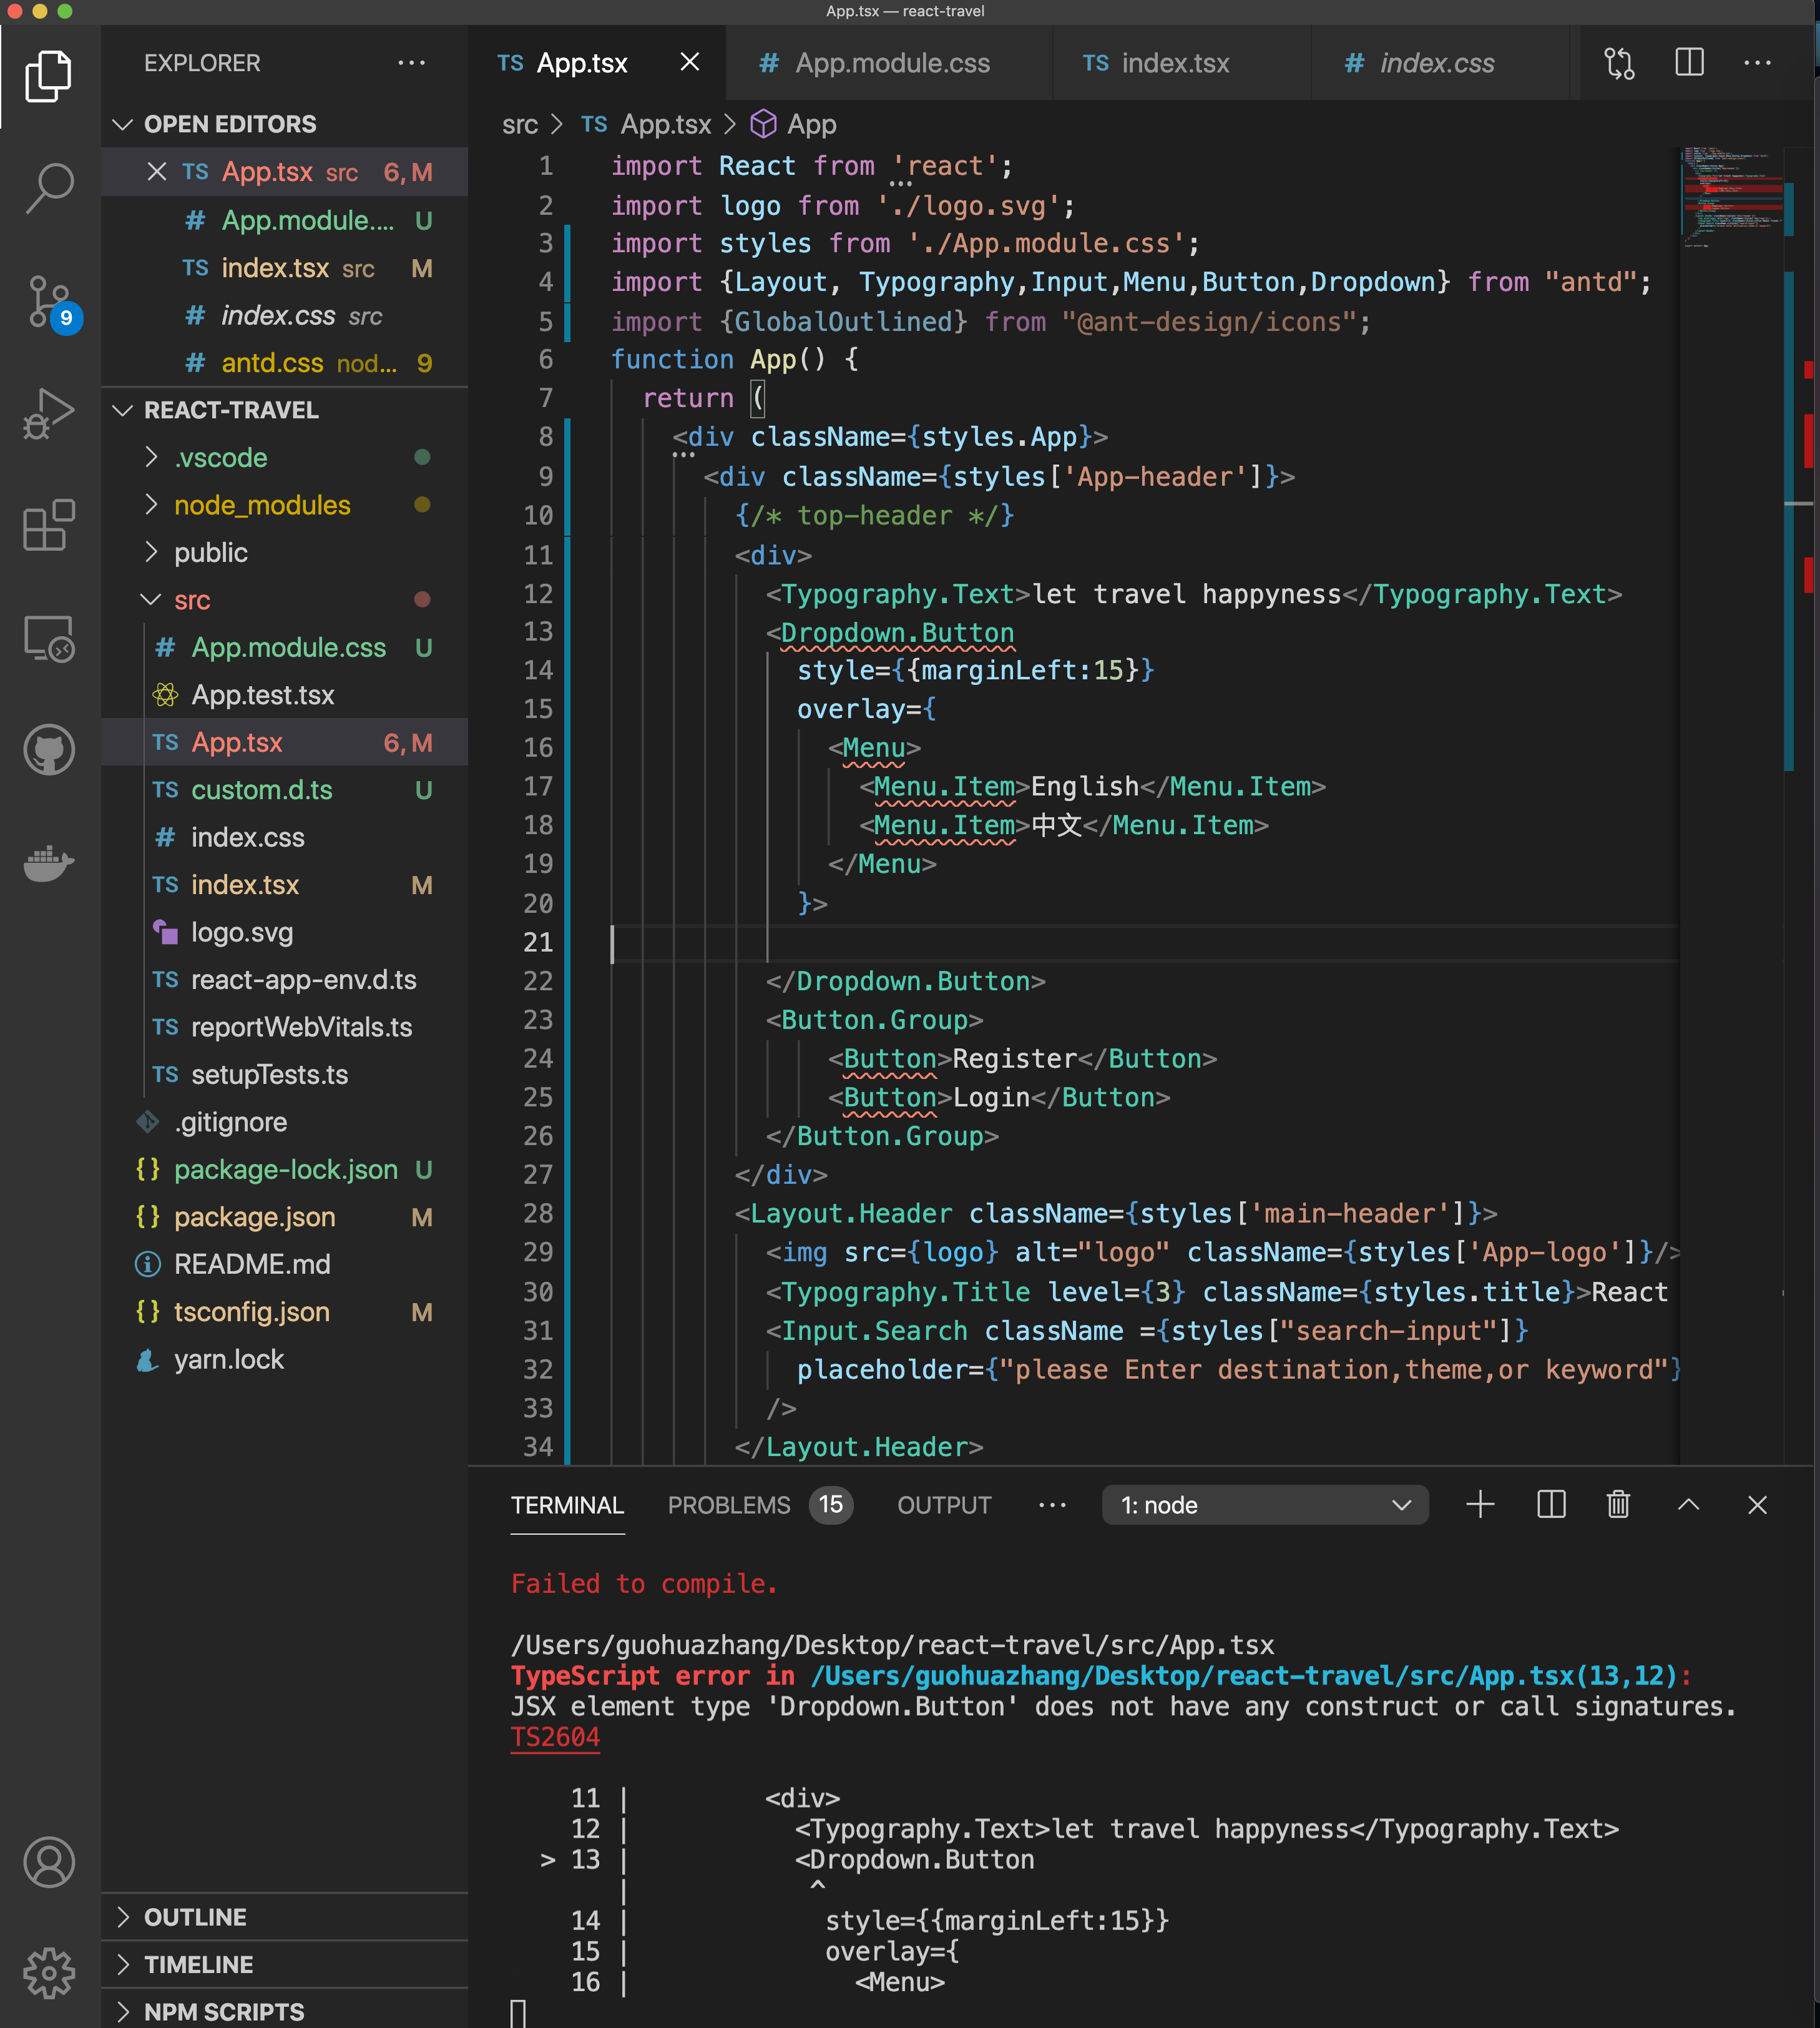Open the Explorer view in activity bar

49,76
